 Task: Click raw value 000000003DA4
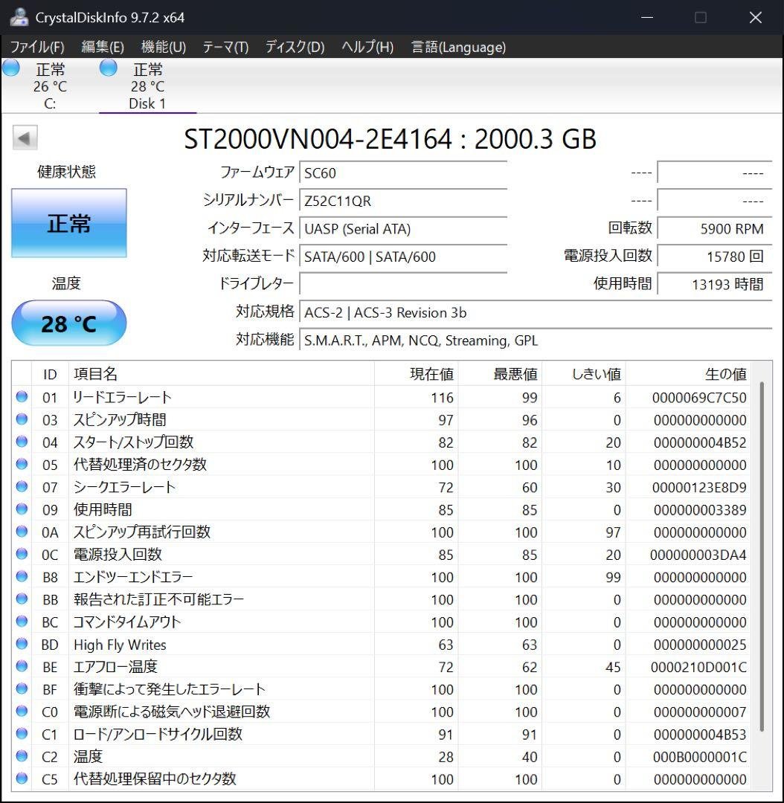pos(698,555)
